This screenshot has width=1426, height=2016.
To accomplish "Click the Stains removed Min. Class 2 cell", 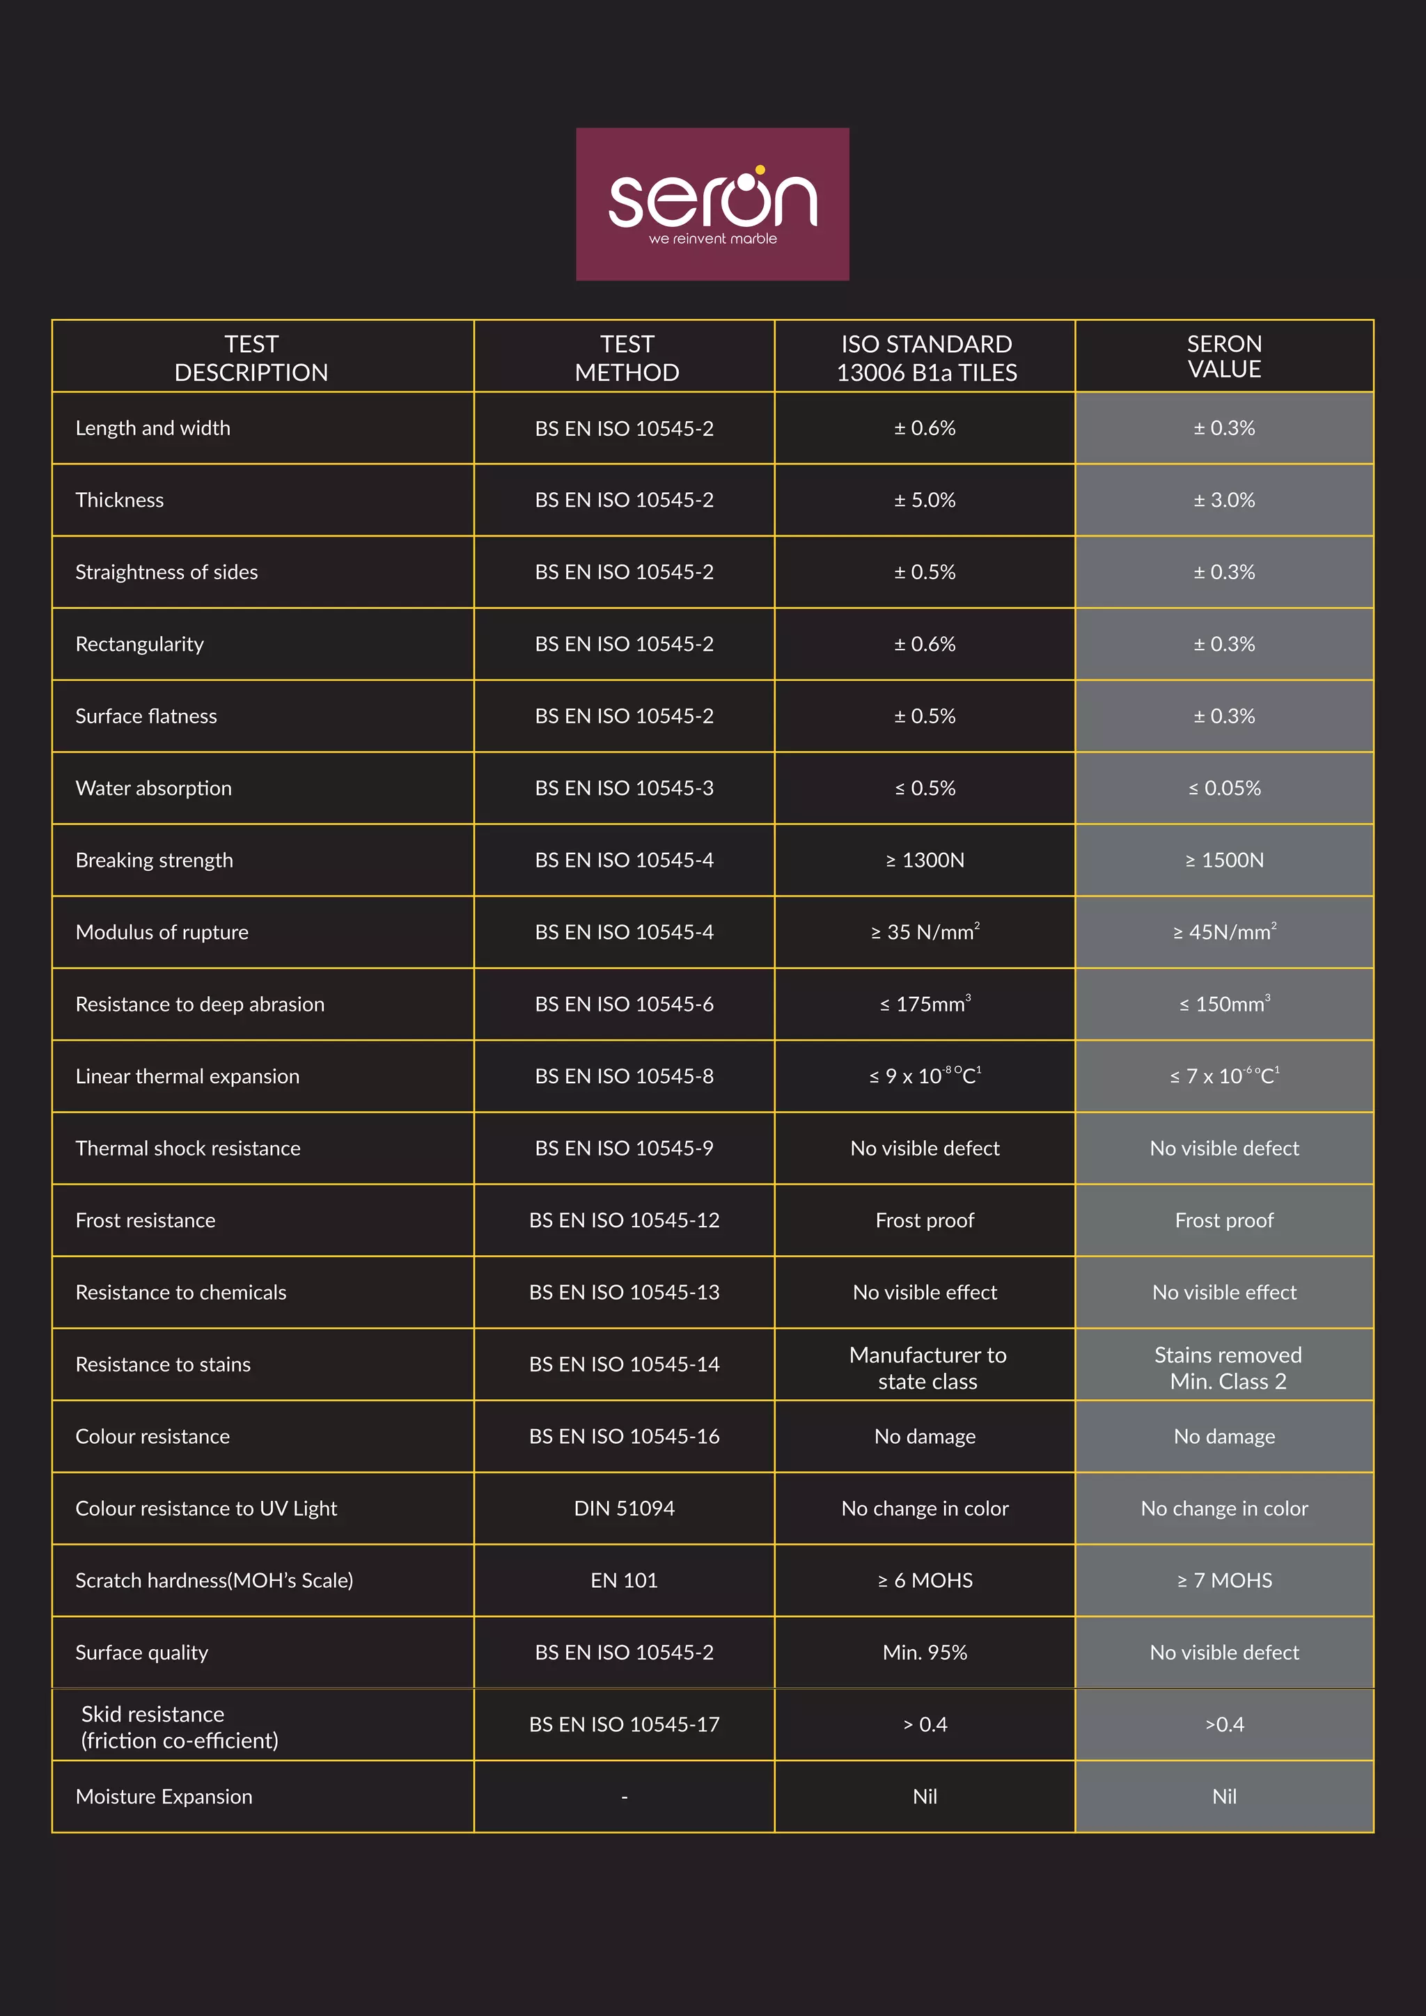I will 1224,1364.
